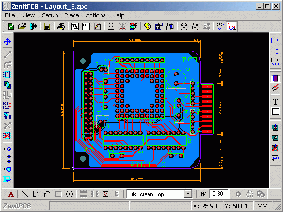This screenshot has width=283, height=212.
Task: Click the Save floppy disk icon
Action: point(47,27)
